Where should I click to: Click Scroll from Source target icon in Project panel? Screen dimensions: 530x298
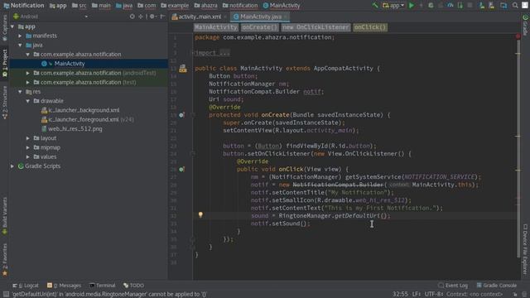coord(132,17)
